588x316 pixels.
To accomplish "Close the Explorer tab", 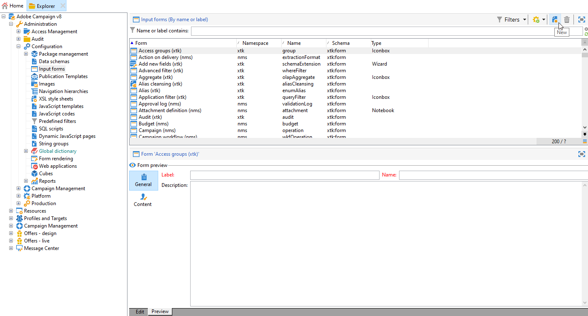I will pyautogui.click(x=63, y=6).
